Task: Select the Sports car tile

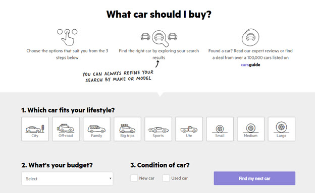Action: [159, 129]
